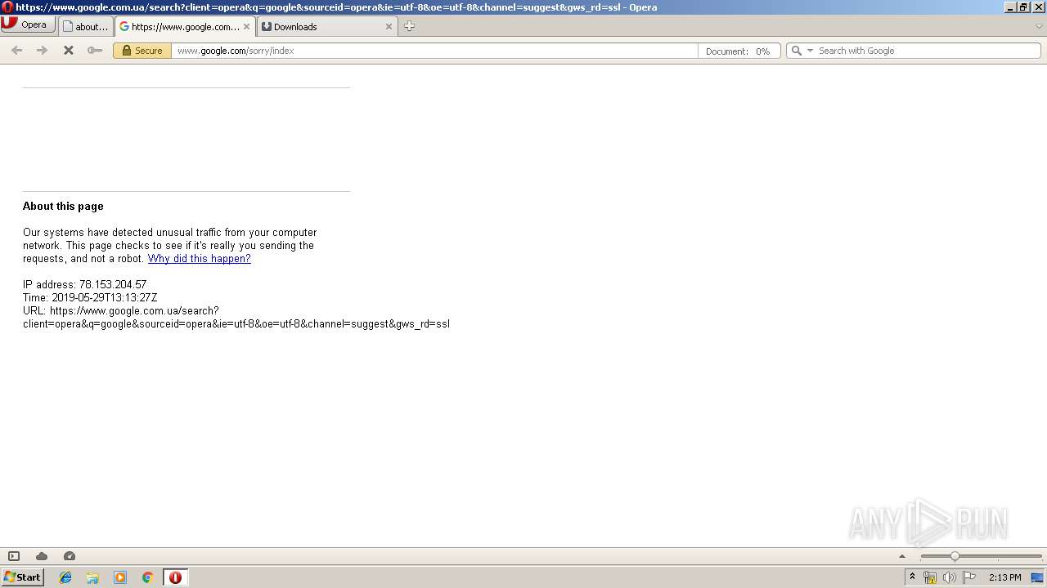Click the taskbar clock 2:13 PM

pyautogui.click(x=1004, y=577)
